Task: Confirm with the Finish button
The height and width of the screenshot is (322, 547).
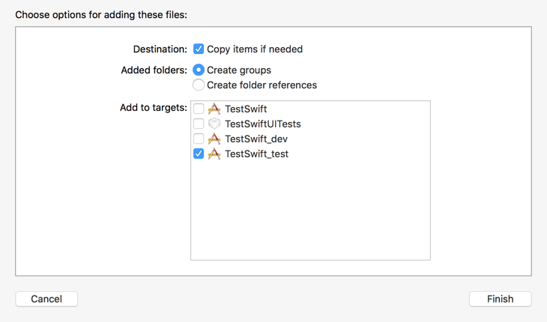Action: (x=501, y=299)
